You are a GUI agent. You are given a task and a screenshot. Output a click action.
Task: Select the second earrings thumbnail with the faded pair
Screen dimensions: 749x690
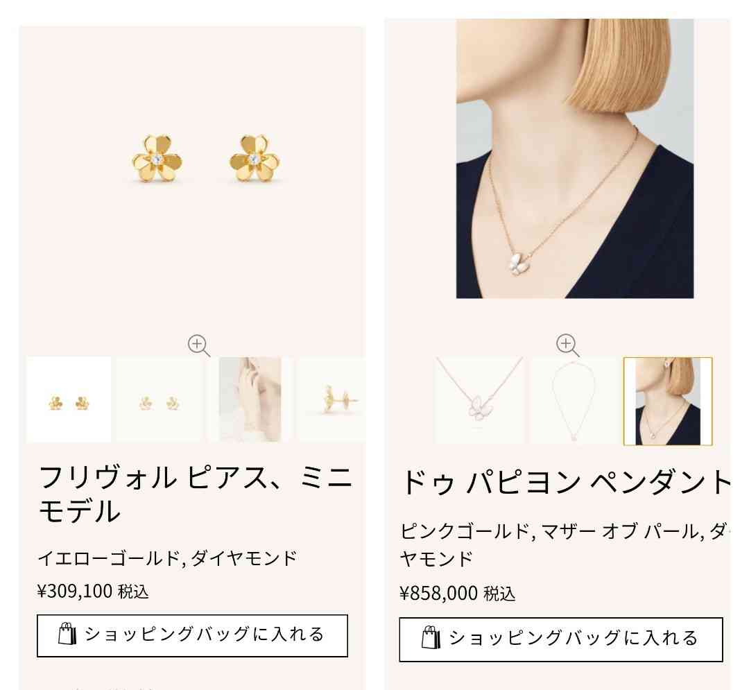(x=160, y=399)
